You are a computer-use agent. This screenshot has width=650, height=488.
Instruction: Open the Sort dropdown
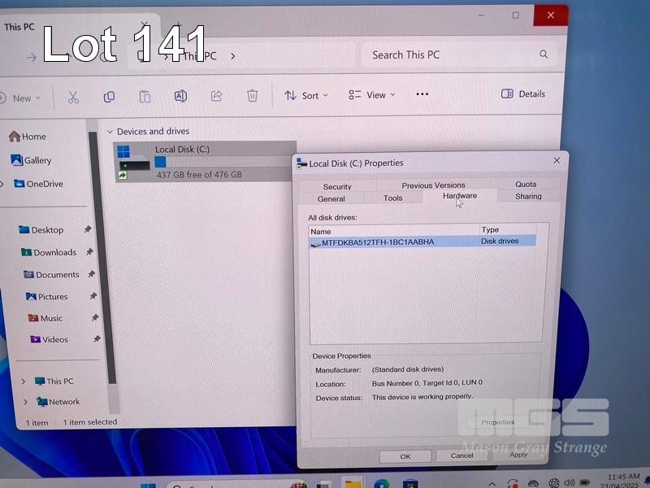[x=306, y=96]
